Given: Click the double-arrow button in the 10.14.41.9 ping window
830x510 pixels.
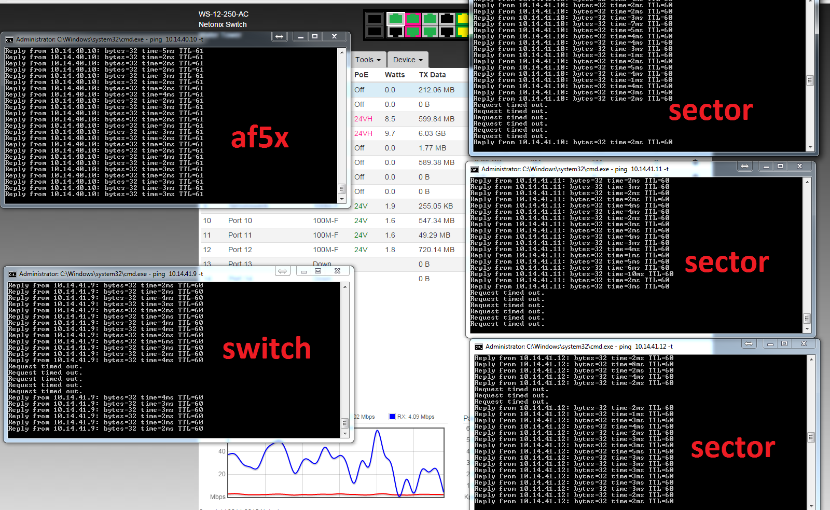Looking at the screenshot, I should pyautogui.click(x=283, y=271).
